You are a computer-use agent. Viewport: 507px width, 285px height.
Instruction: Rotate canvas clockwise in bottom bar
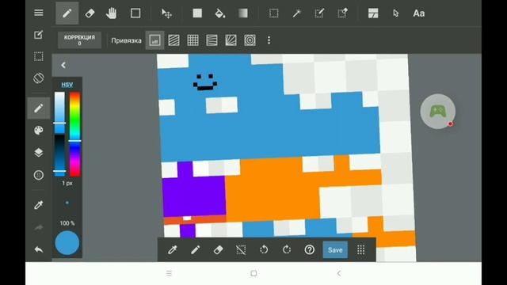287,250
